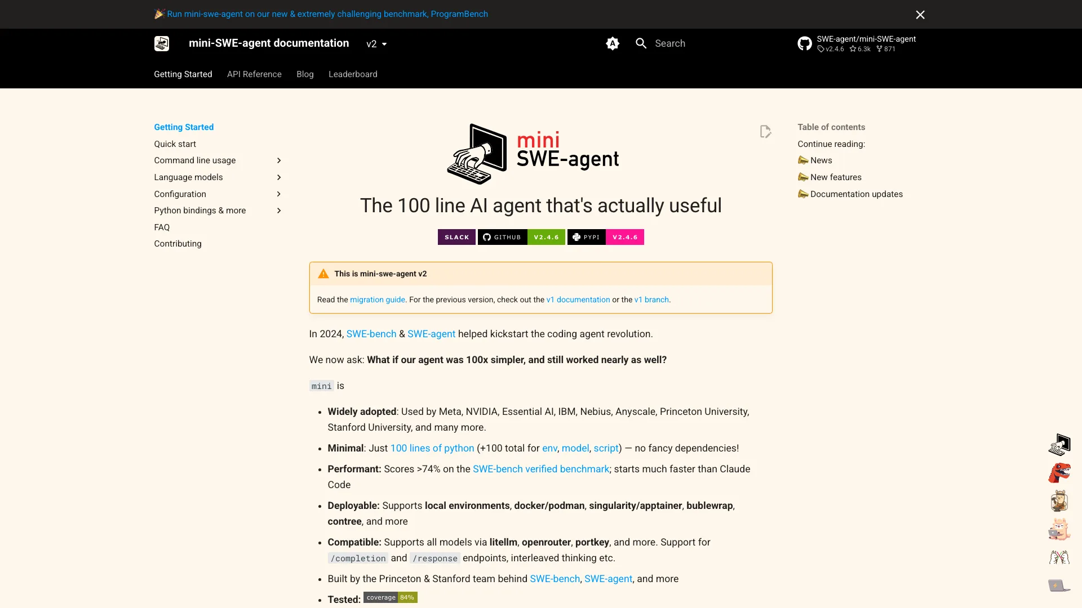
Task: Go to the Blog tab
Action: tap(305, 74)
